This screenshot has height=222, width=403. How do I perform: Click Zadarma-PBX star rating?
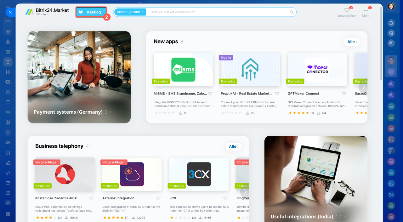(46, 218)
